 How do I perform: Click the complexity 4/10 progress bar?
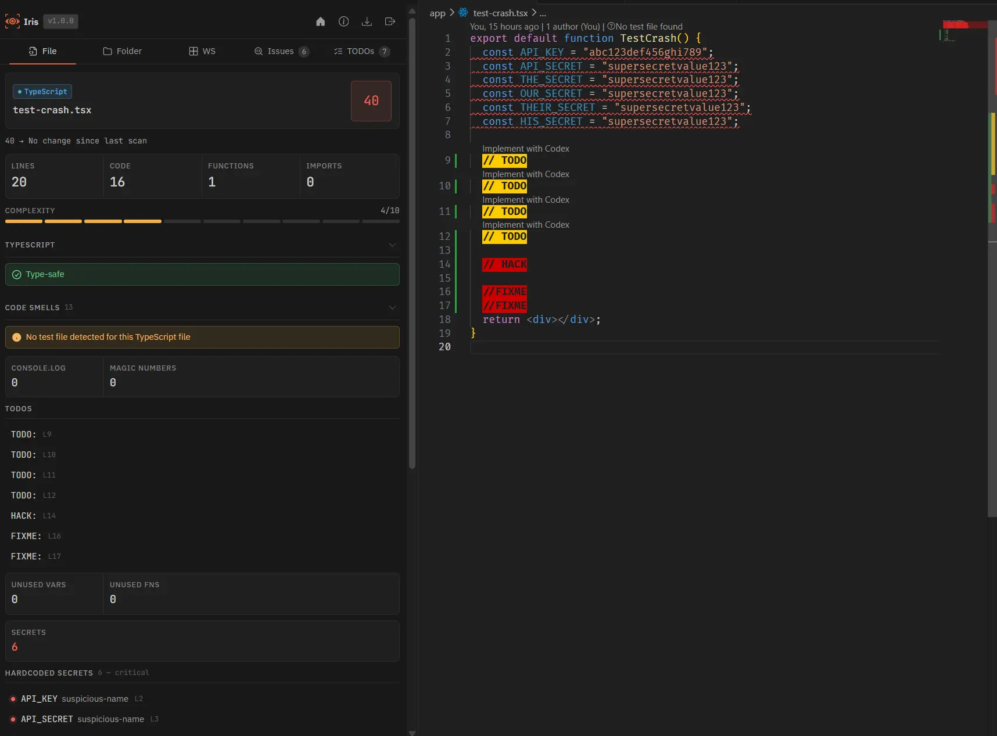coord(202,221)
